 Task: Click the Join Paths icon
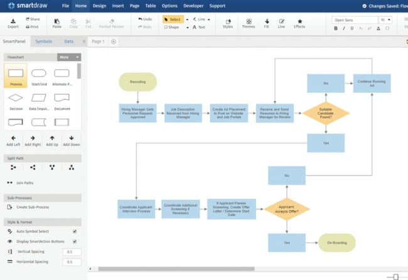(10, 183)
